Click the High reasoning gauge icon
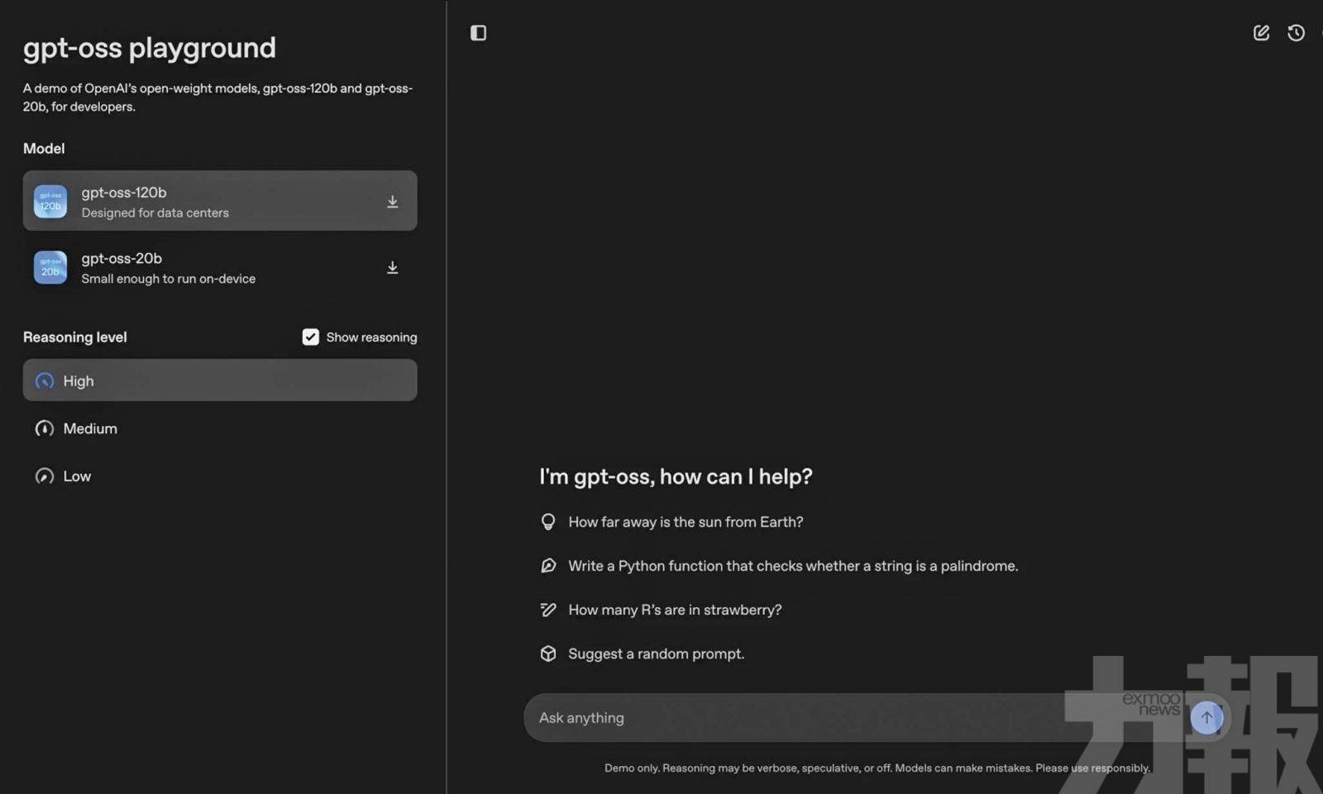 pos(45,380)
